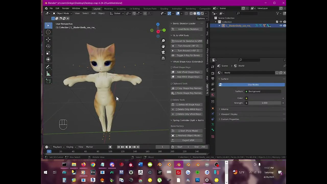
Task: Expand the 1_BladenSkelly_use_me_ tree item
Action: coord(219,26)
